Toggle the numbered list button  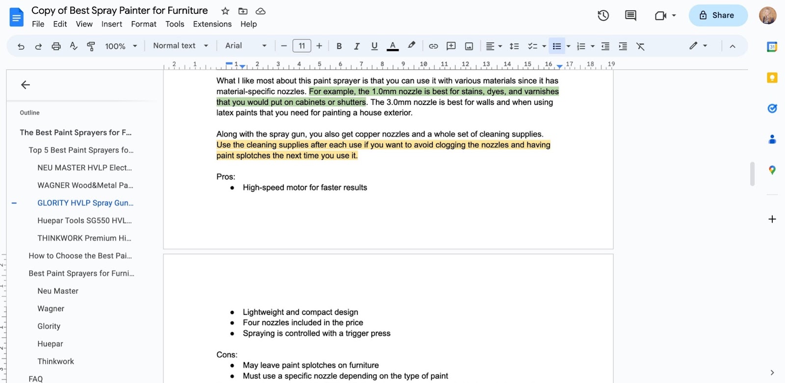pos(581,46)
